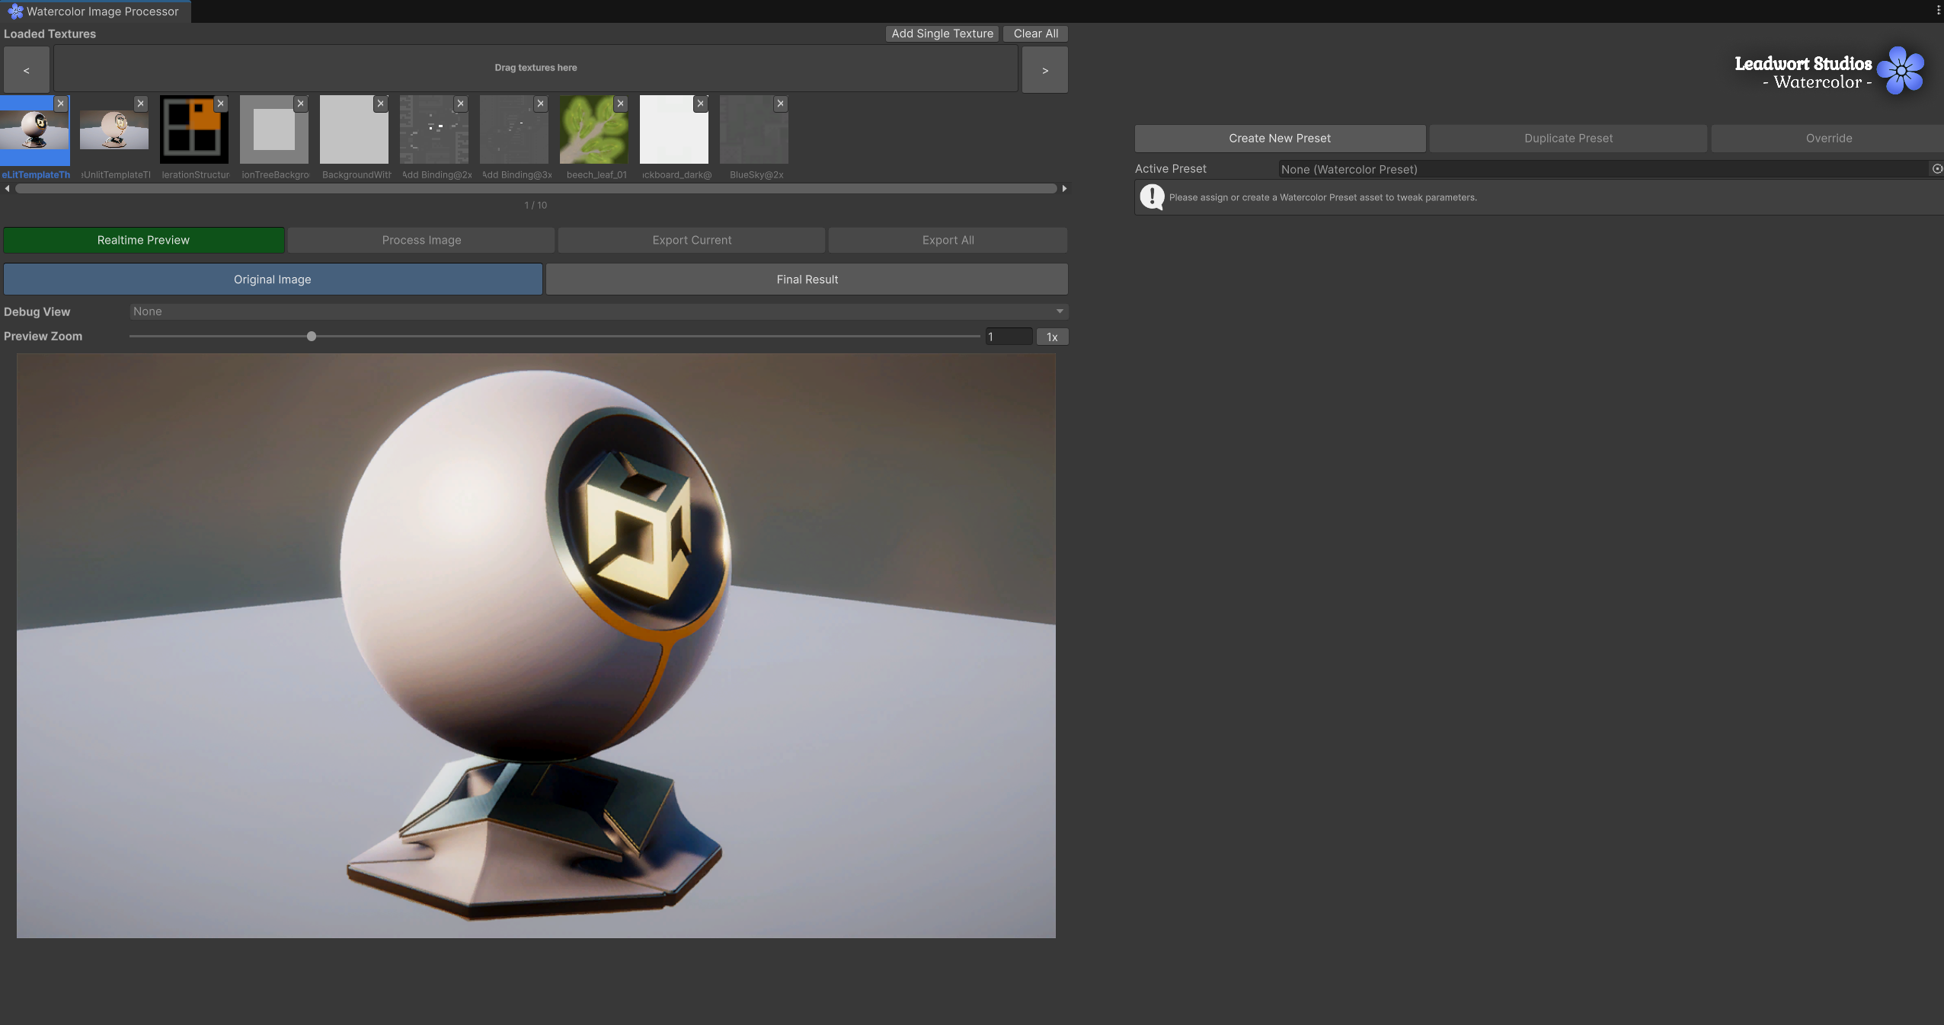Click Duplicate Preset button
The image size is (1944, 1025).
pos(1568,139)
